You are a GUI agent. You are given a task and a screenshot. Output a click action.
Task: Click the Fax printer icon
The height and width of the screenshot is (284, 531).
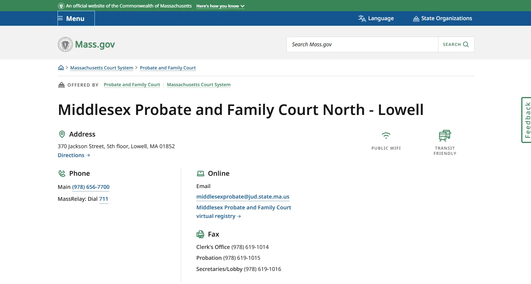coord(201,234)
